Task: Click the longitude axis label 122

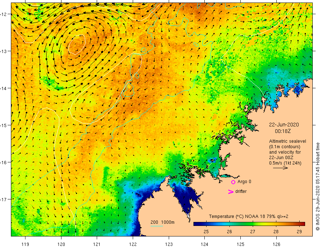Action: coord(133,244)
